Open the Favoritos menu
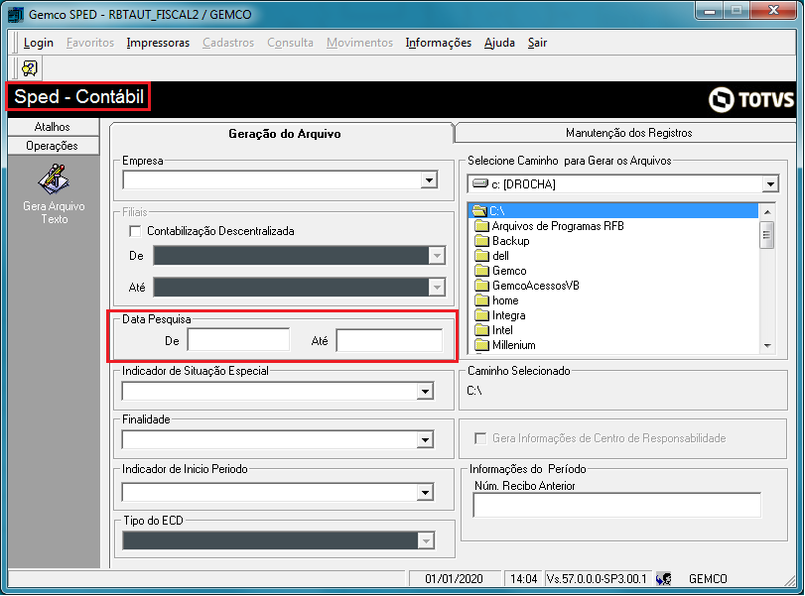The width and height of the screenshot is (805, 596). 90,43
